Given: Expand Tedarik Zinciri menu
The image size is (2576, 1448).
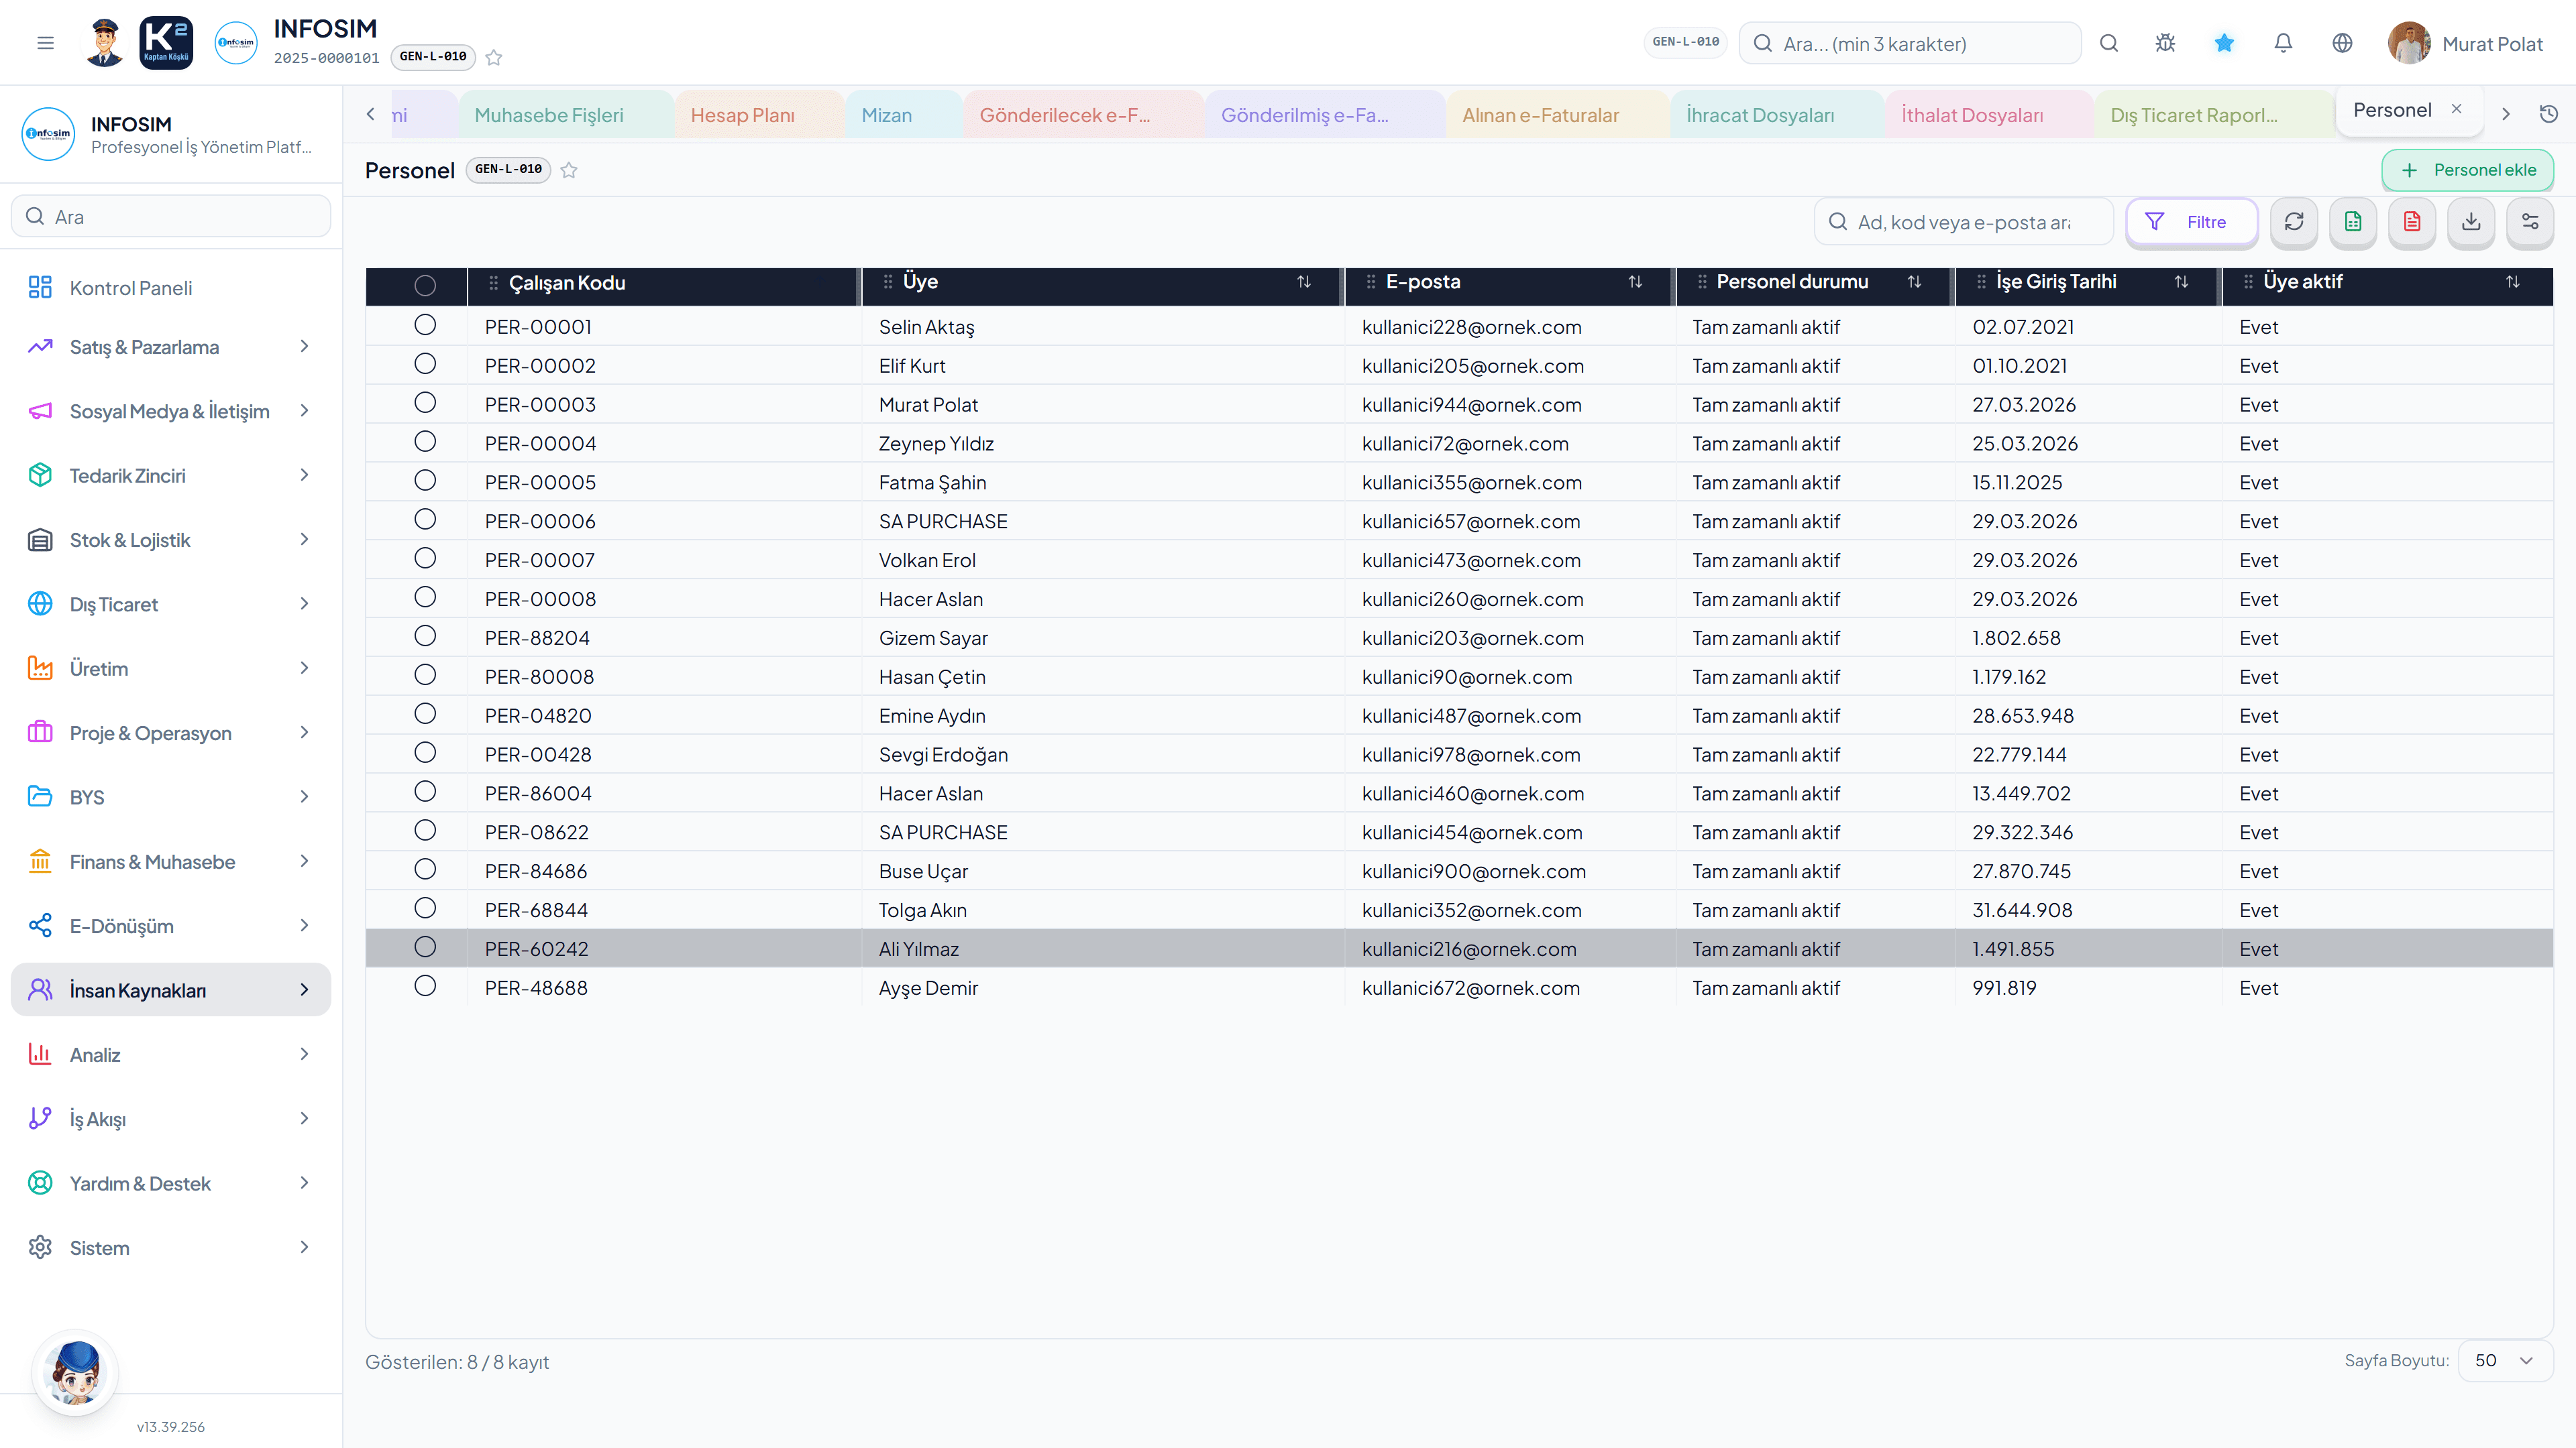Looking at the screenshot, I should (170, 476).
